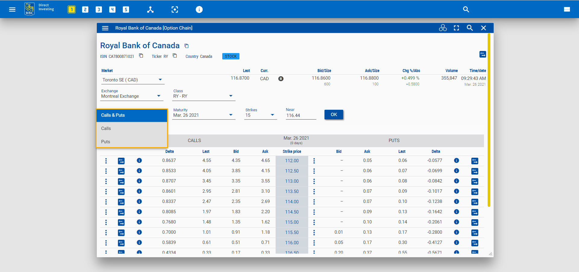This screenshot has width=579, height=272.
Task: Open the Class RY - RY dropdown
Action: (204, 96)
